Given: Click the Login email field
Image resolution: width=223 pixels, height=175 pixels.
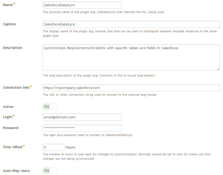Looking at the screenshot, I should coord(82,117).
